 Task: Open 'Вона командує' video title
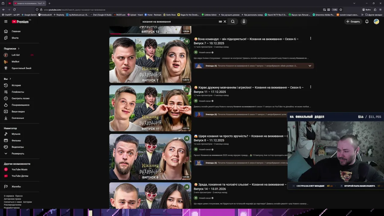coord(246,41)
